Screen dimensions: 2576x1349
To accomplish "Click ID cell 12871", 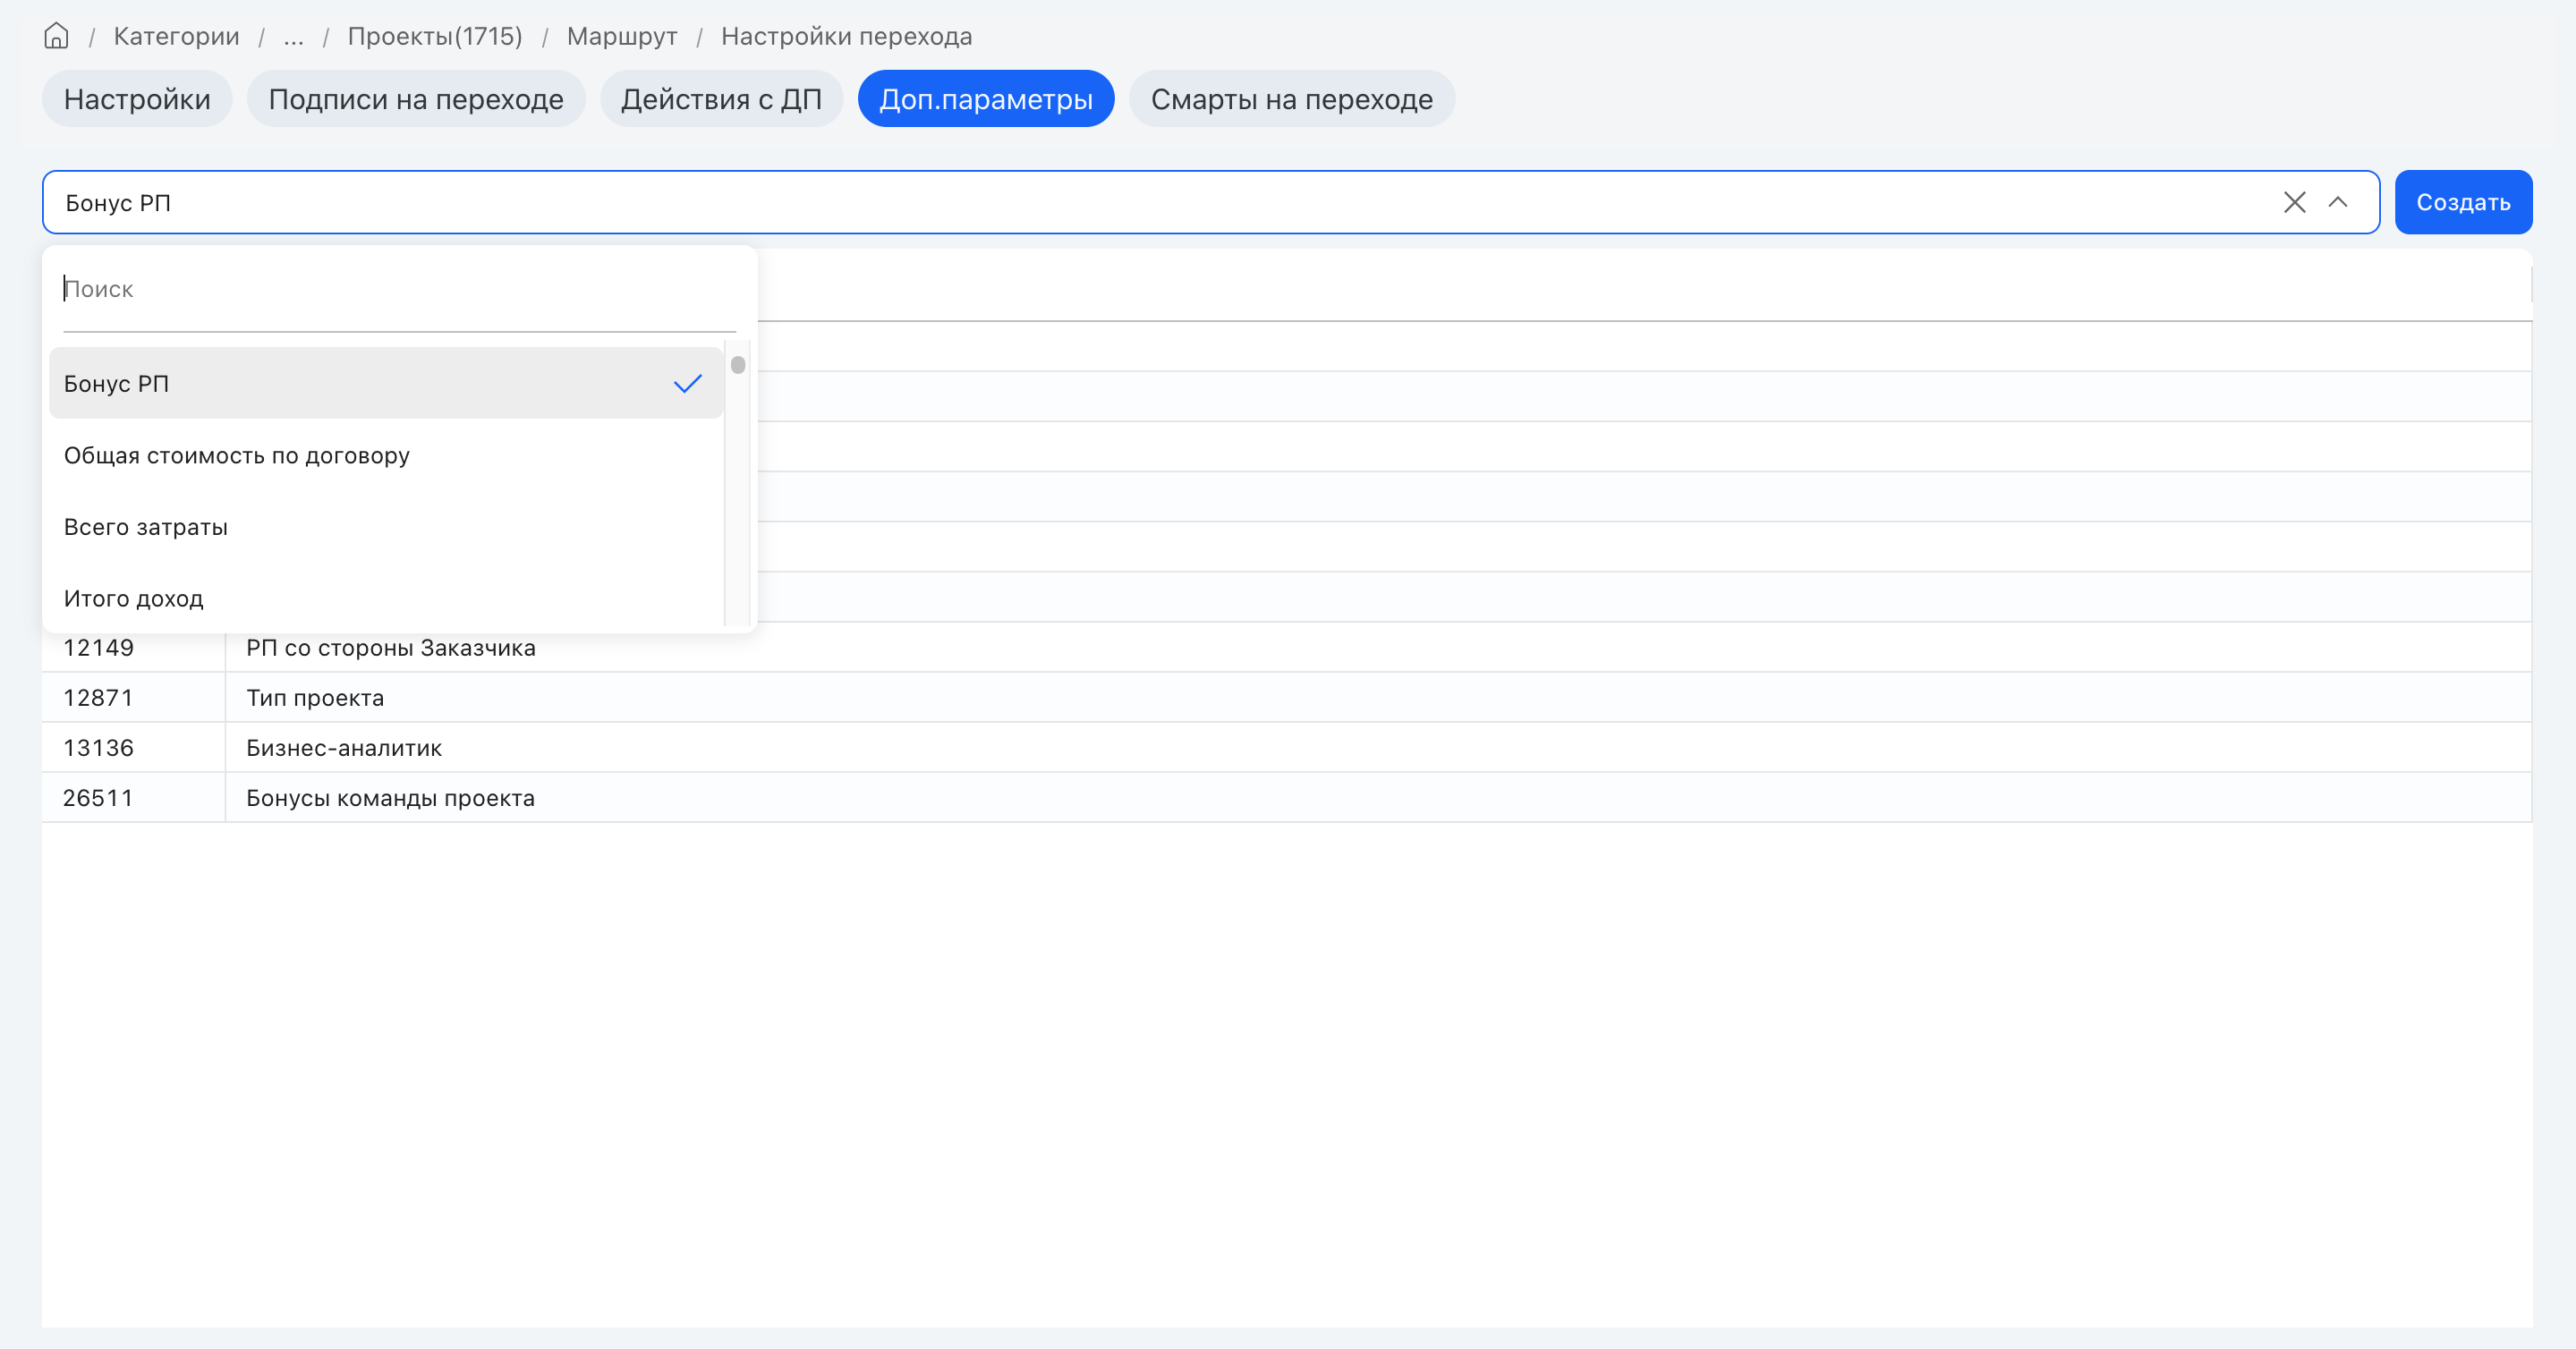I will coord(133,697).
